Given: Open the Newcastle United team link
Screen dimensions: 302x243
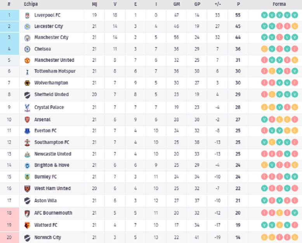Looking at the screenshot, I should click(53, 154).
